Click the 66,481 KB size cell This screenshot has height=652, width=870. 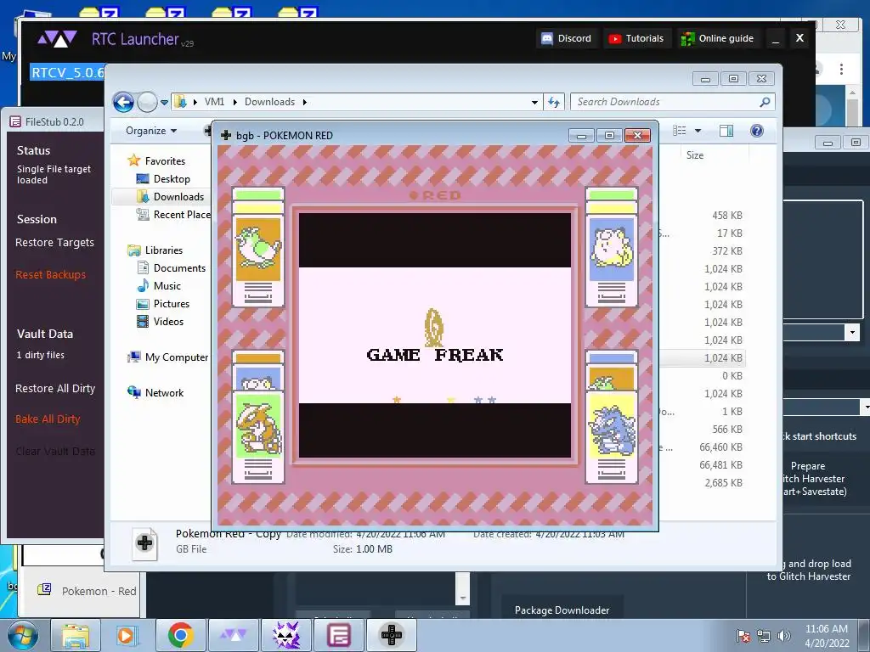click(x=720, y=465)
